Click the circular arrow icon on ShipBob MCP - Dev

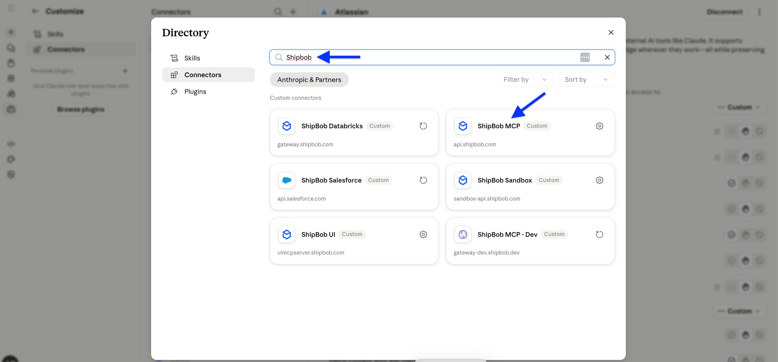599,234
